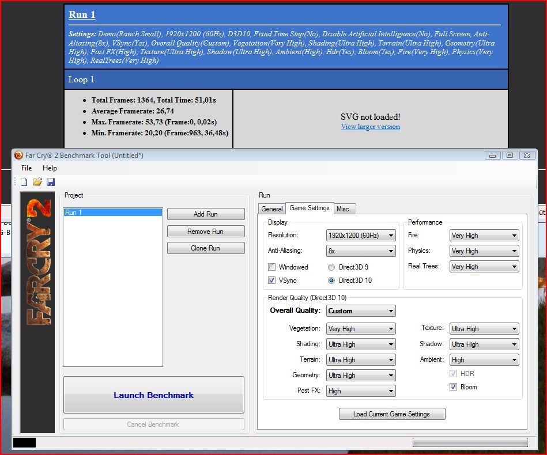Click the Far Cry 2 title bar icon
Viewport: 547px width, 455px height.
(x=18, y=155)
